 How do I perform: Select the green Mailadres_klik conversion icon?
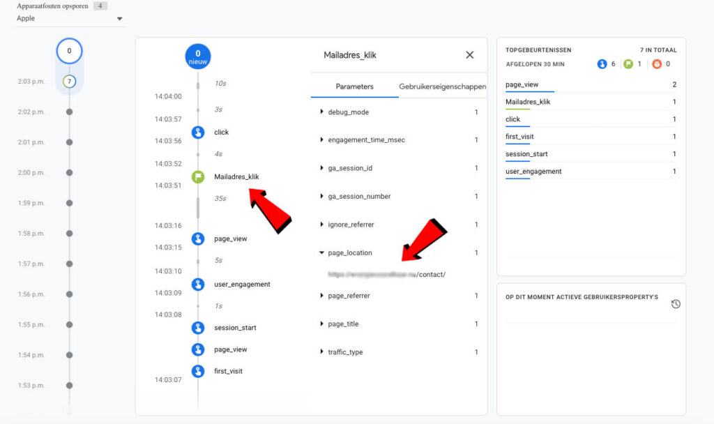point(198,176)
